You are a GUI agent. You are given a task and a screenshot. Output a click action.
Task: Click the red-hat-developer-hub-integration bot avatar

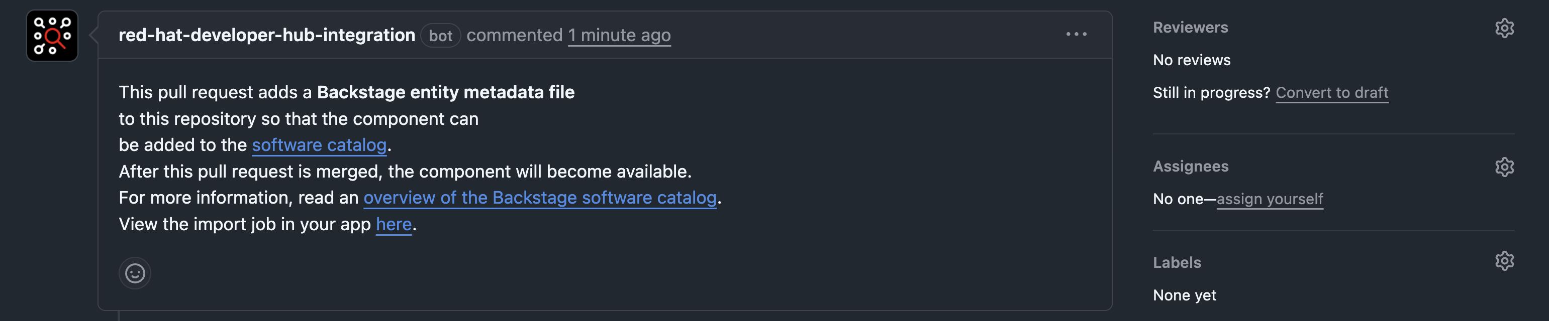[52, 36]
